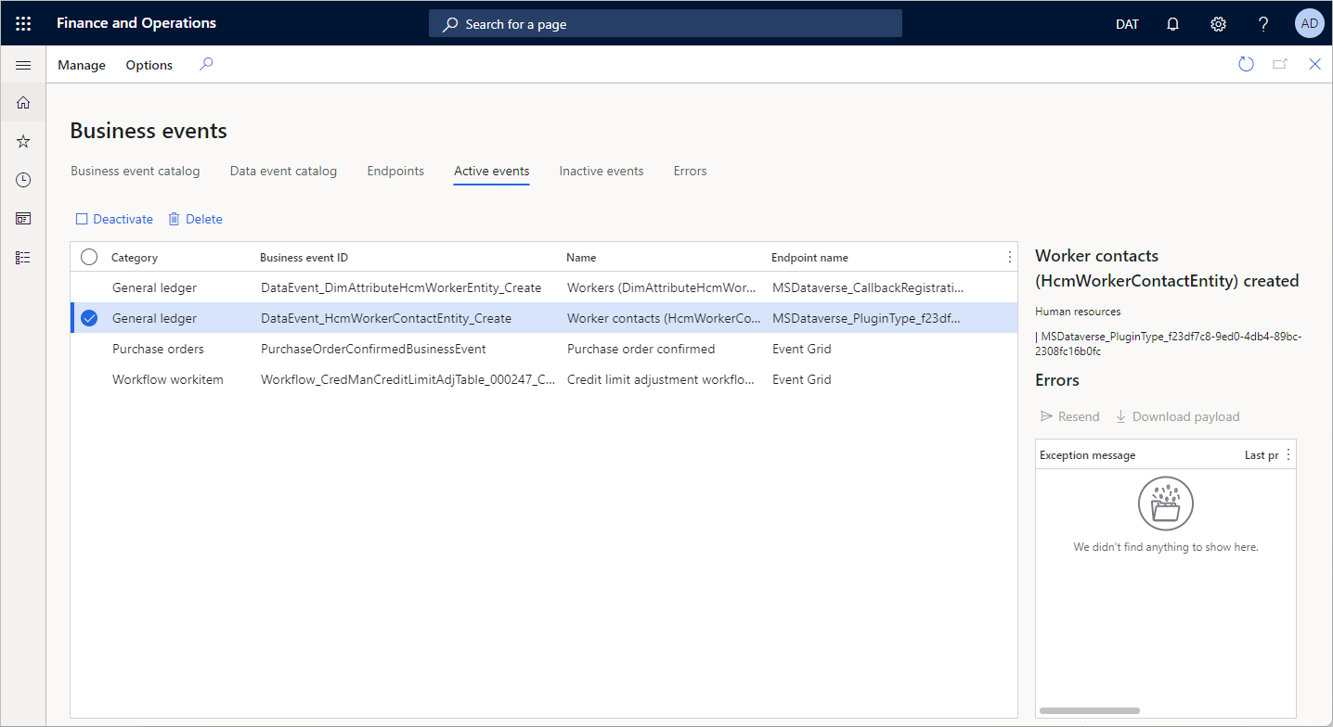This screenshot has width=1333, height=727.
Task: Open the Workspaces icon in the sidebar
Action: [23, 218]
